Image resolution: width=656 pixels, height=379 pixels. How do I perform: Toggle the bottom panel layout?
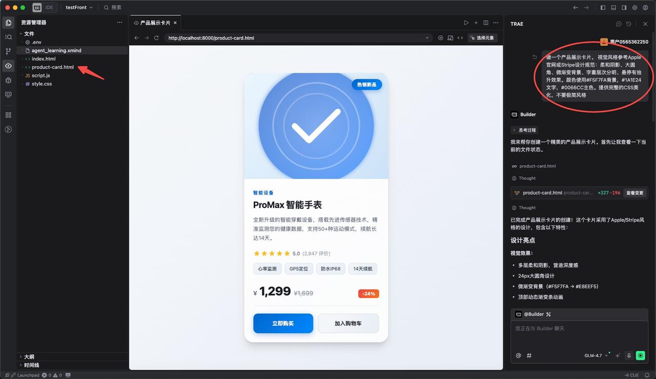click(x=613, y=8)
